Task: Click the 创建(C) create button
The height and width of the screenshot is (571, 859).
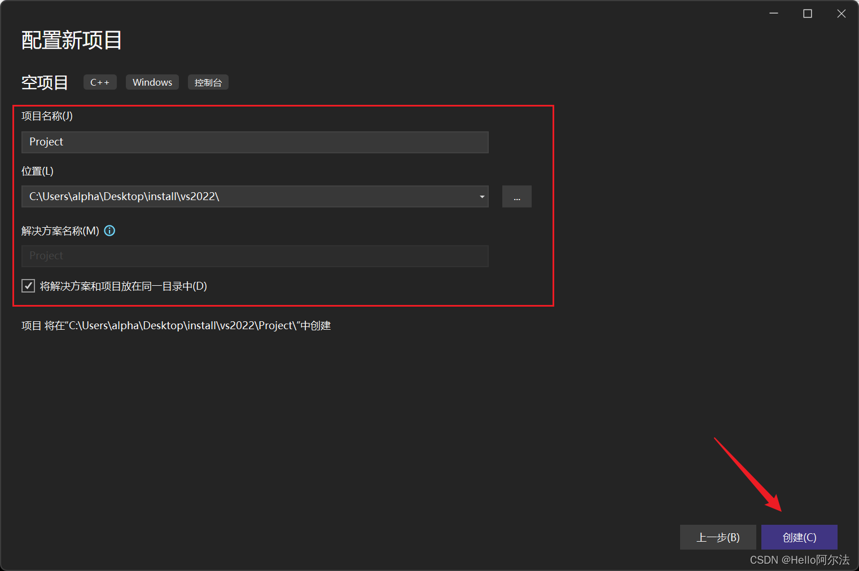Action: [x=799, y=537]
